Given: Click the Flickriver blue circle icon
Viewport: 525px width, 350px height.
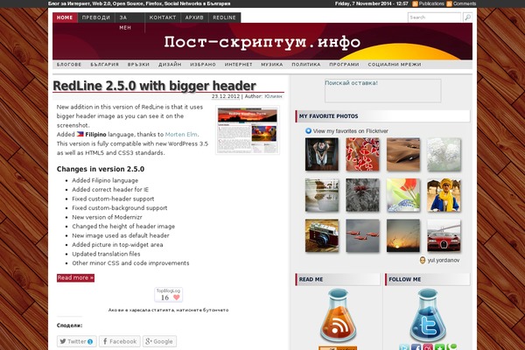Looking at the screenshot, I should [308, 131].
